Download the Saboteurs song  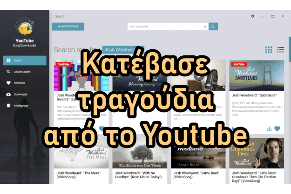tap(269, 128)
